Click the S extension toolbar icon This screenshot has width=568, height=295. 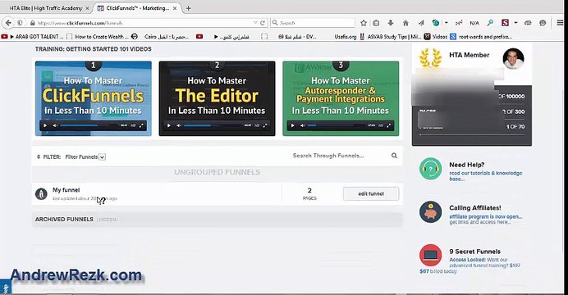(505, 23)
